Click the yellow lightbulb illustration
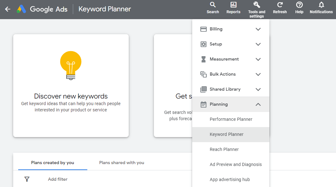The height and width of the screenshot is (187, 336). click(x=71, y=66)
